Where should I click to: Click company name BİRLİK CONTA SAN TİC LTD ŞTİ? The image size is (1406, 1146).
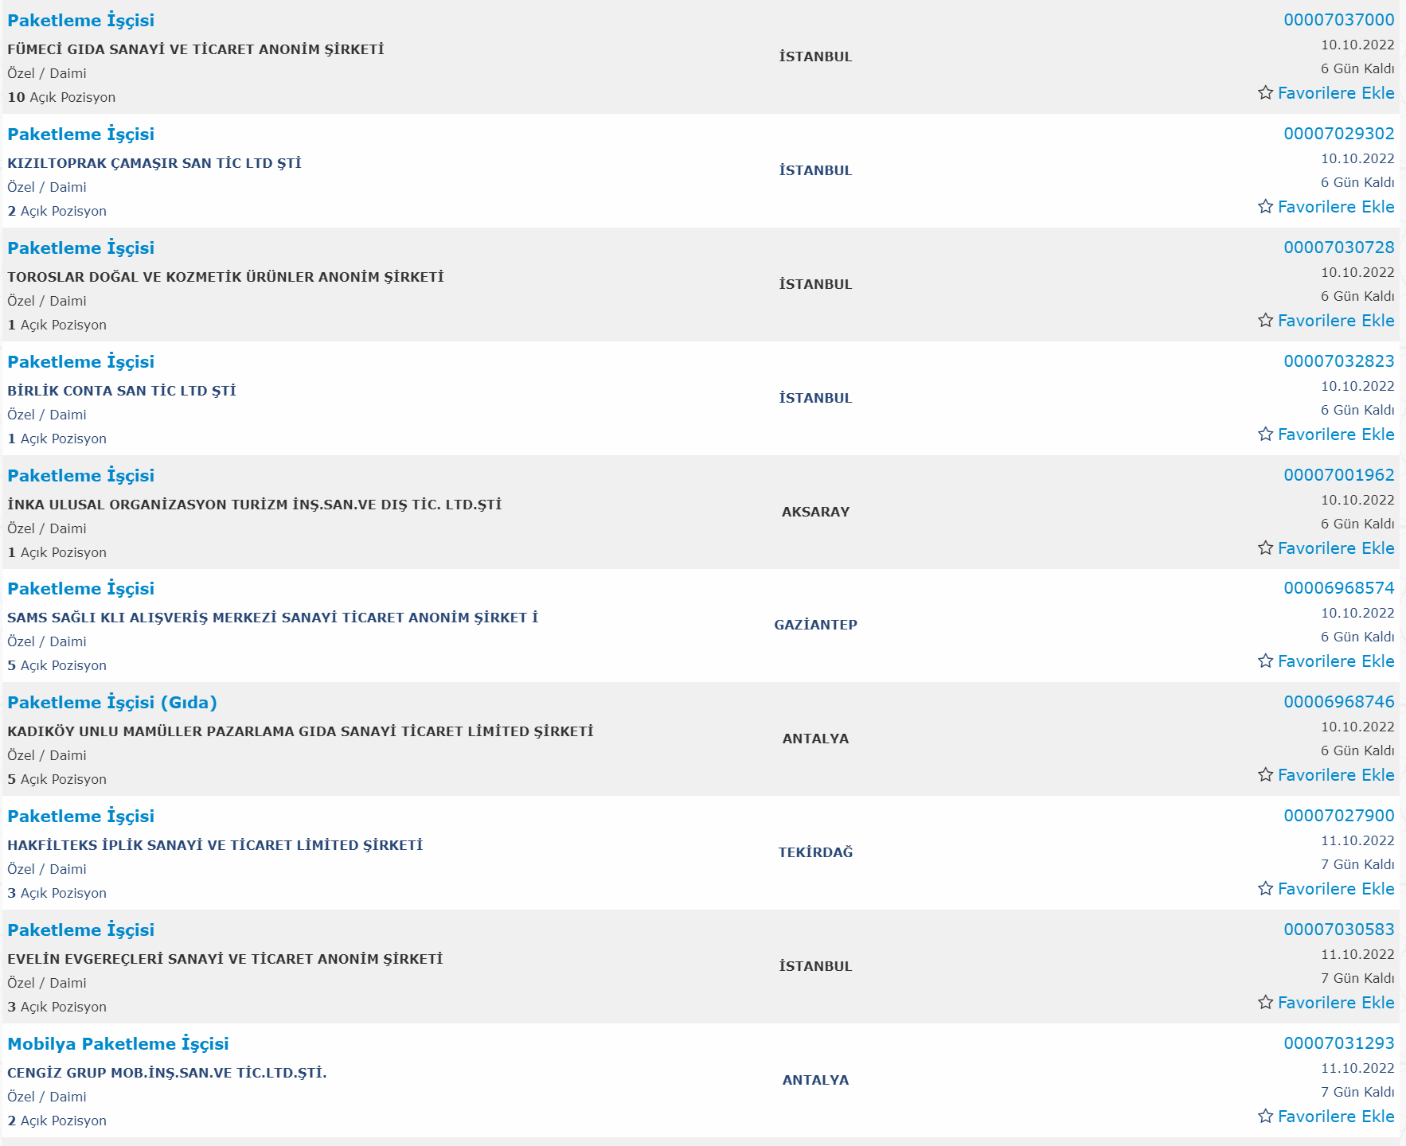[122, 391]
